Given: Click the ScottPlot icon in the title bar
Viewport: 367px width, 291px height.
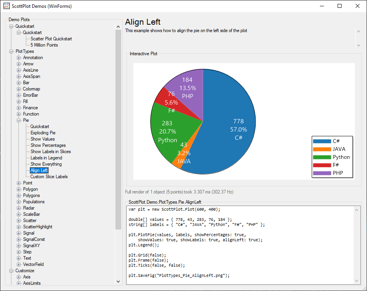Looking at the screenshot, I should [6, 6].
